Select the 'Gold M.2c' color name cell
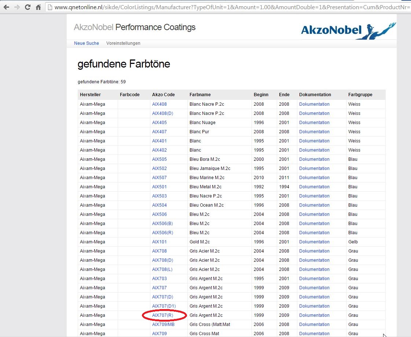 point(200,242)
